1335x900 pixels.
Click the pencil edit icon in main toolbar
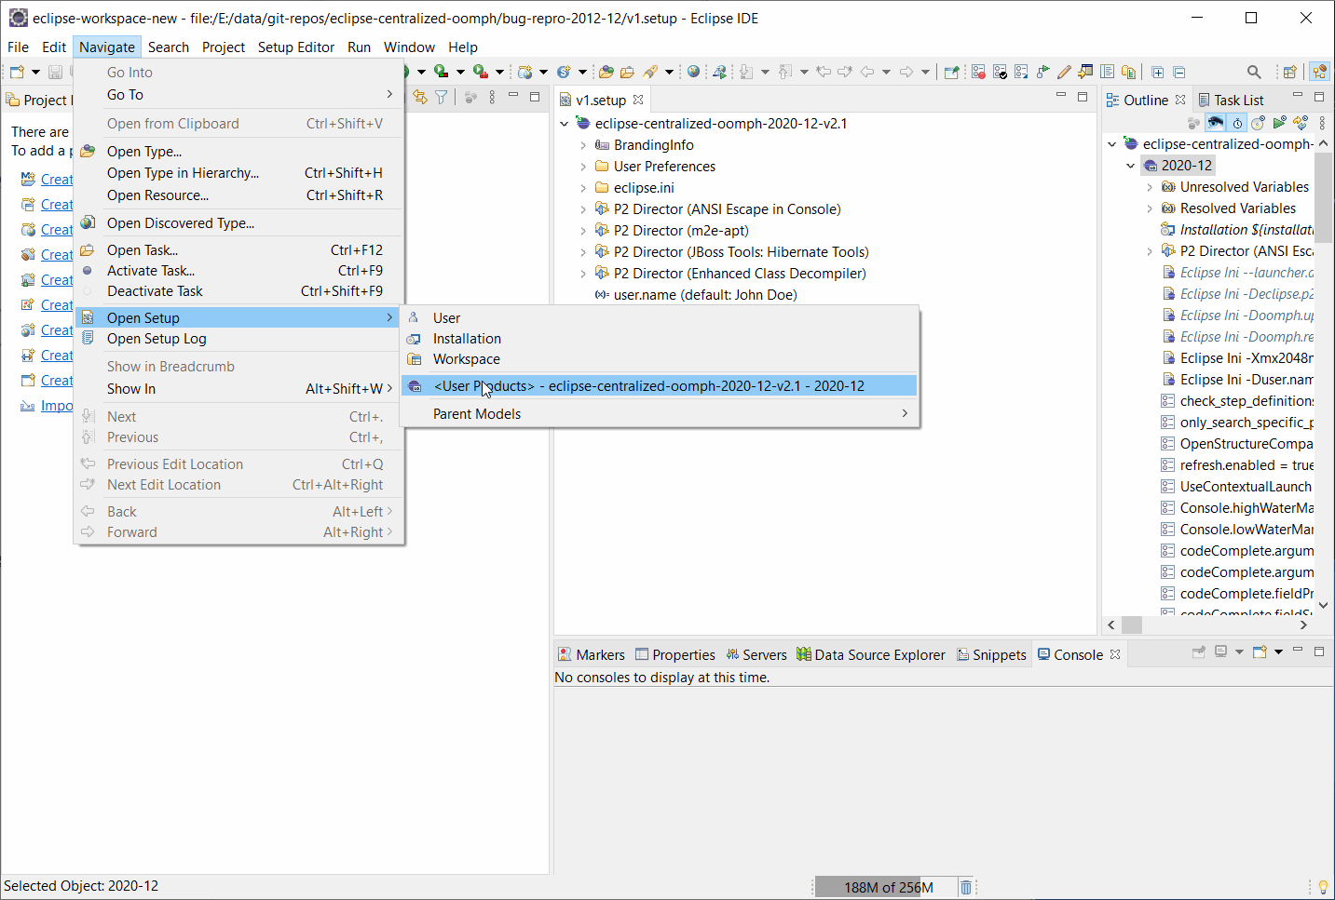click(1064, 72)
